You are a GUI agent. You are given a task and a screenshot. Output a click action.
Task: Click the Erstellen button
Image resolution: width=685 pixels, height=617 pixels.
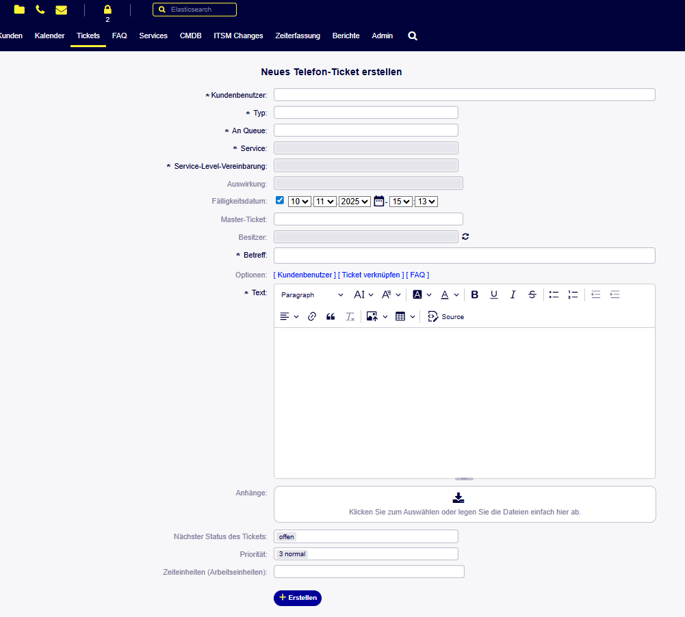298,598
